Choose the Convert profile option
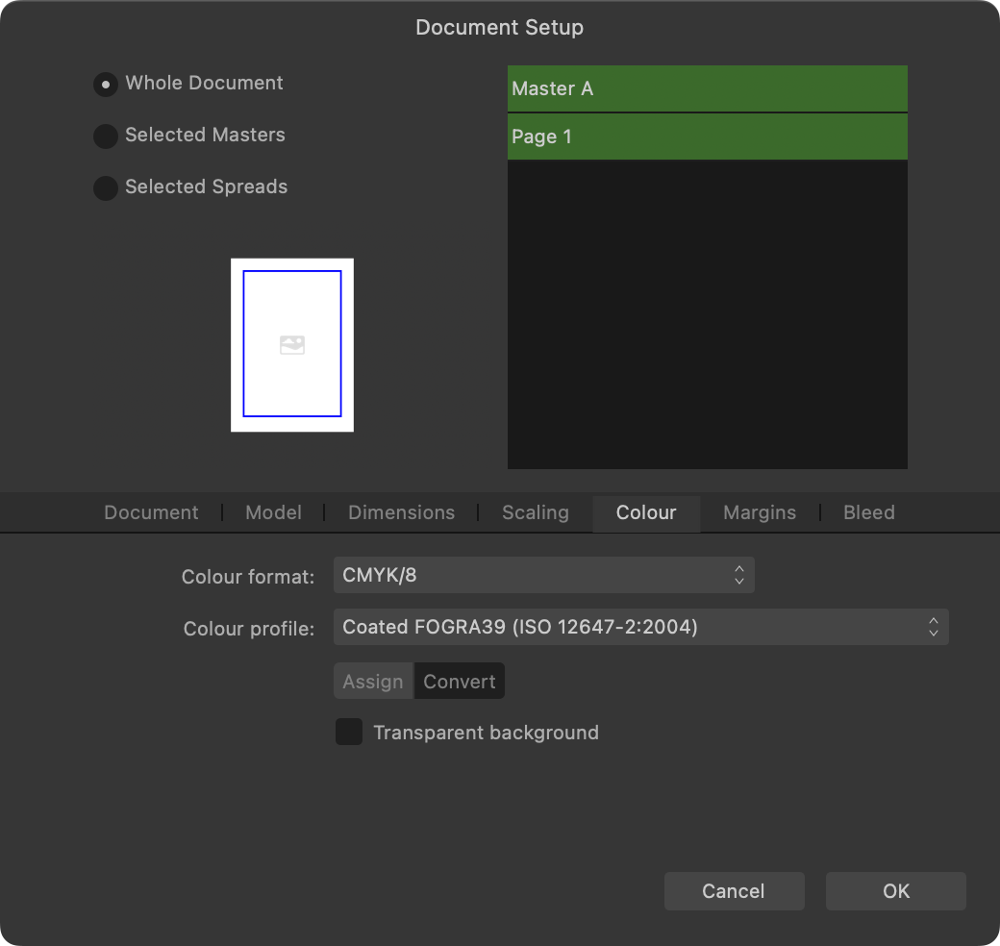The image size is (1000, 946). tap(460, 681)
